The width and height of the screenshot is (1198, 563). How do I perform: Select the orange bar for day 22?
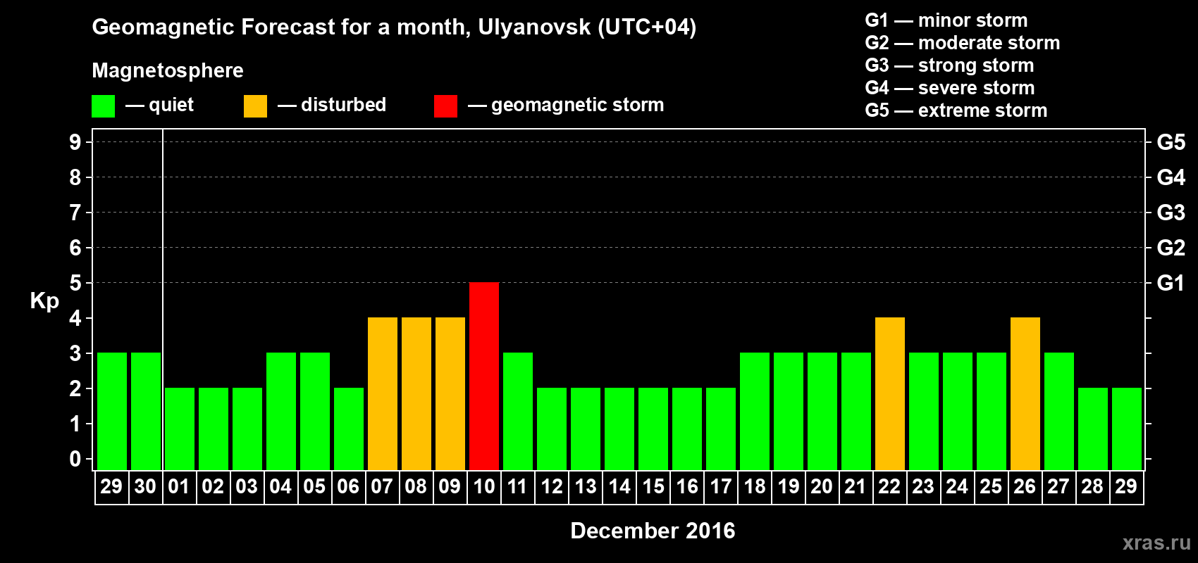[890, 394]
